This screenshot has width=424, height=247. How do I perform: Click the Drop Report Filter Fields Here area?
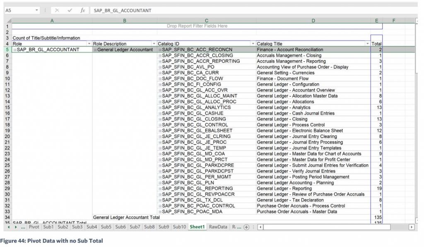197,26
